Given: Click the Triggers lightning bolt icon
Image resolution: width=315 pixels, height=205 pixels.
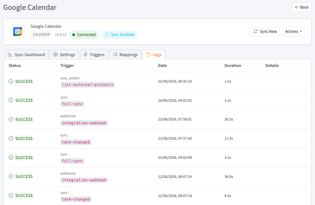Looking at the screenshot, I should [x=85, y=55].
